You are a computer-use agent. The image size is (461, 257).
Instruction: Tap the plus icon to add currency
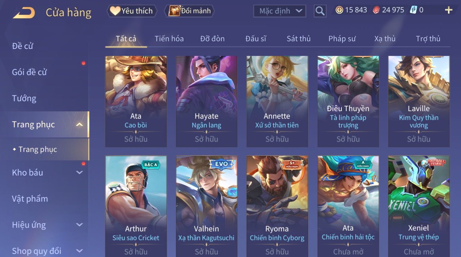(448, 10)
